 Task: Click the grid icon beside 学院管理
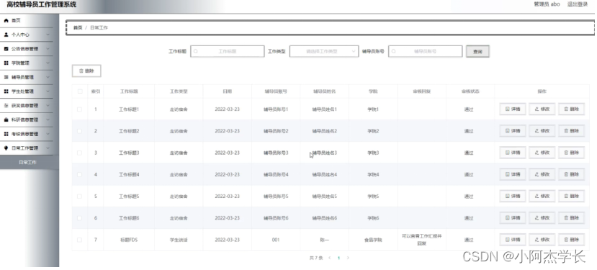point(6,63)
